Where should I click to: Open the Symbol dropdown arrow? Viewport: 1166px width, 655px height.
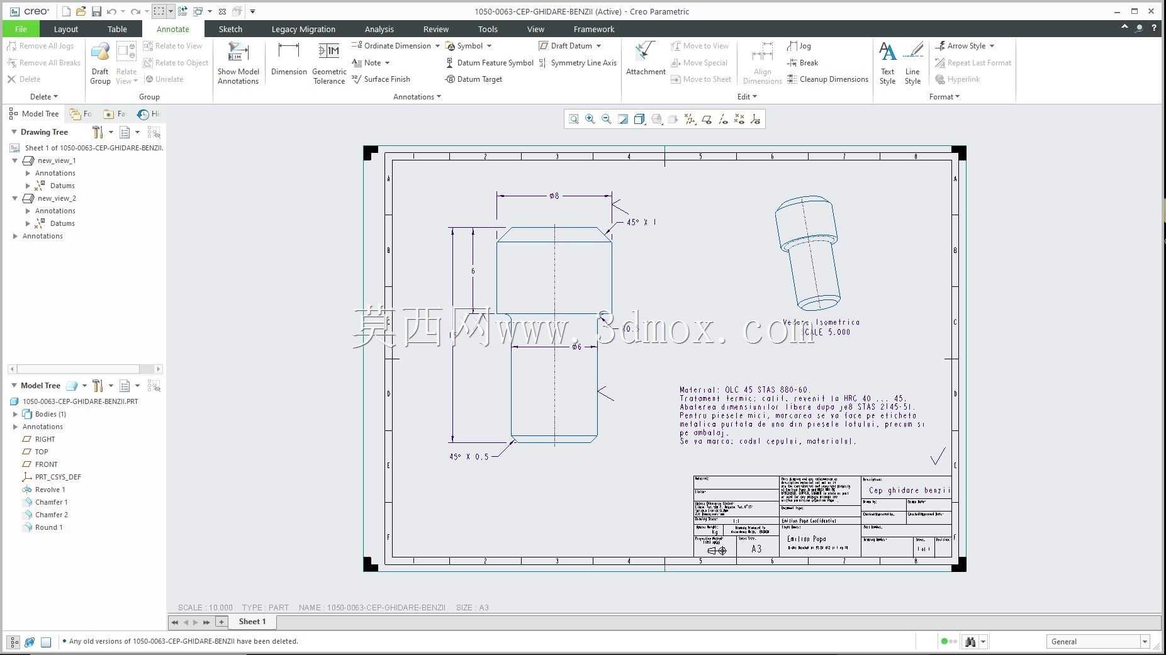(x=489, y=46)
